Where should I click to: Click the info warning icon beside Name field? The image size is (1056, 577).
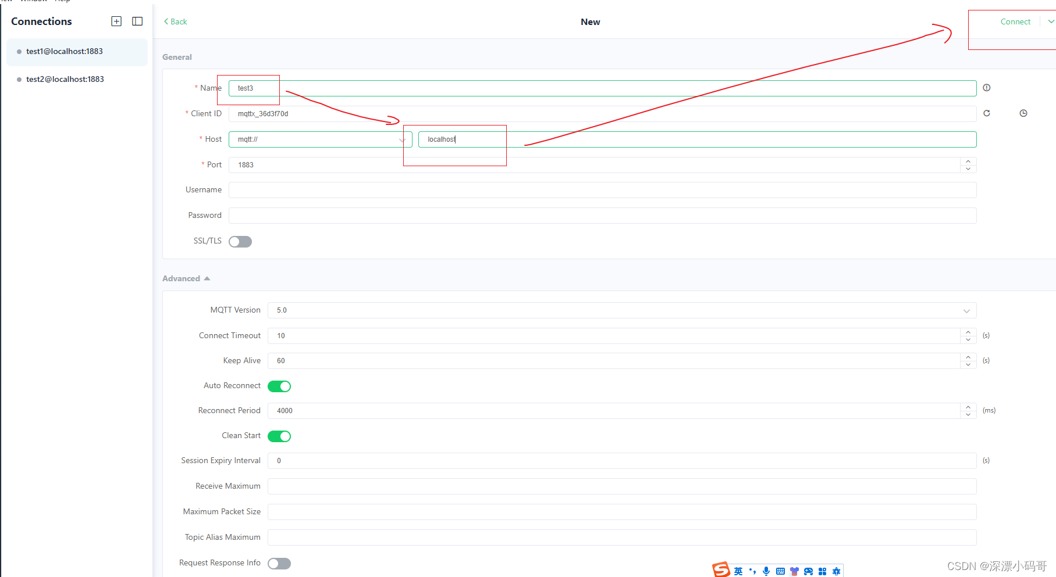[986, 88]
